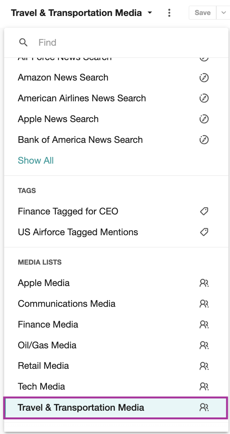
Task: Select Finance Media from media lists
Action: (x=116, y=324)
